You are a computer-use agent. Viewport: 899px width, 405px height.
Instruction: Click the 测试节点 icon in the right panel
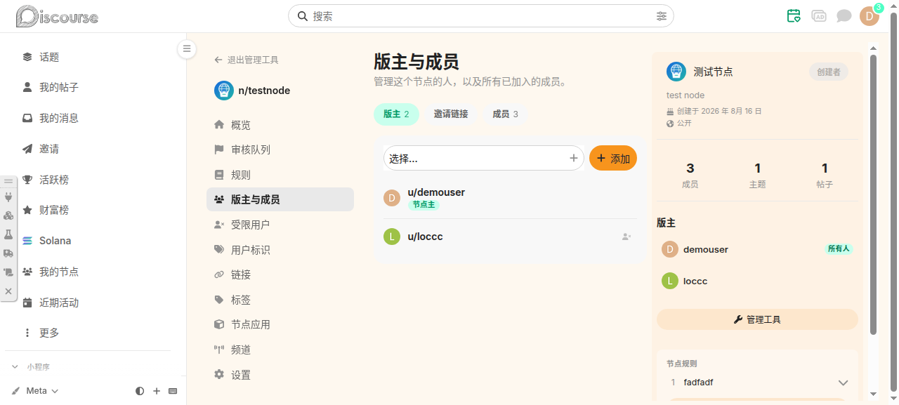coord(676,71)
